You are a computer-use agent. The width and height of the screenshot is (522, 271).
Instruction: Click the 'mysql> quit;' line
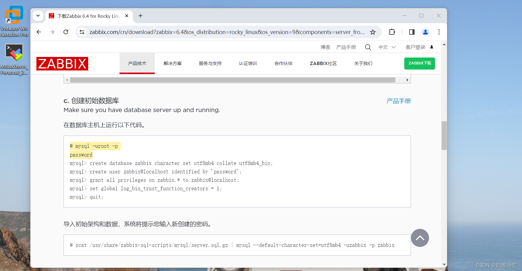click(x=86, y=197)
